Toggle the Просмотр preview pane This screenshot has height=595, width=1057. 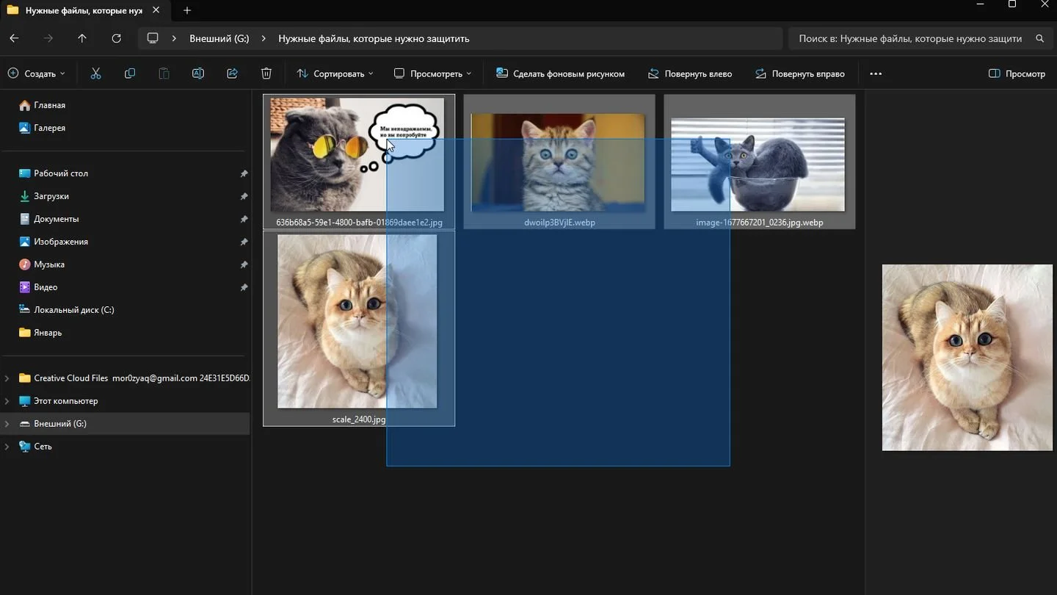point(1017,73)
